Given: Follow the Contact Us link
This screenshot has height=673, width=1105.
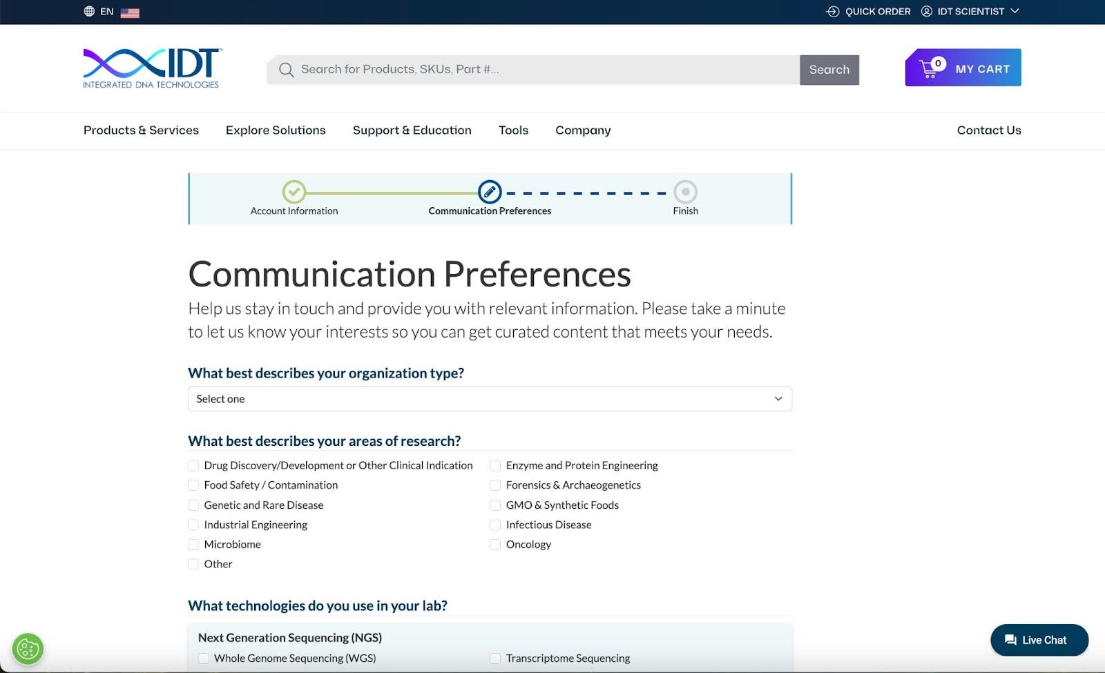Looking at the screenshot, I should (988, 130).
